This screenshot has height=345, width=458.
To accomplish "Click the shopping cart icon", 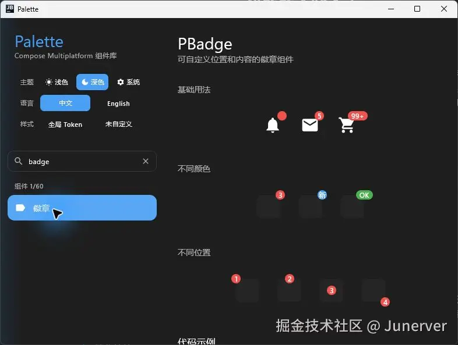I will click(347, 125).
